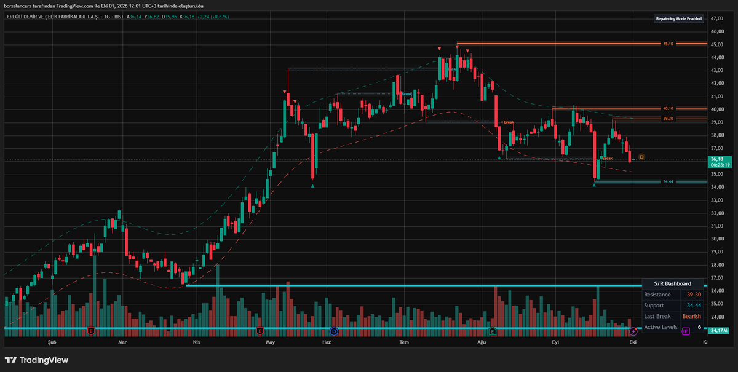
Task: Click 41,00 on the price axis
Action: point(717,97)
